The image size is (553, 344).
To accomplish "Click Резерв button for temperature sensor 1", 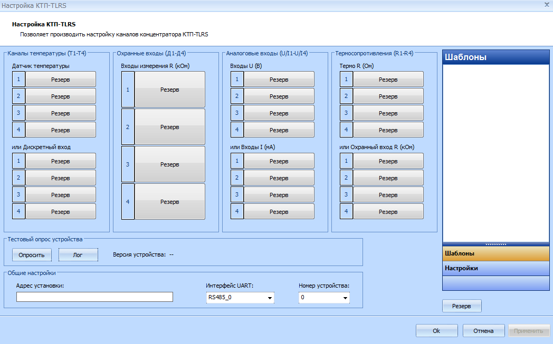I will (61, 79).
